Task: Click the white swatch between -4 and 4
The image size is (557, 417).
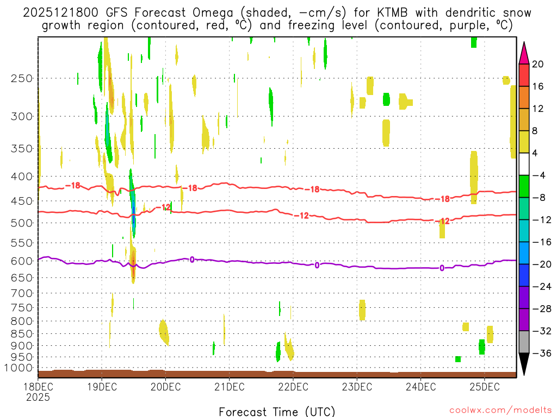Action: point(524,164)
